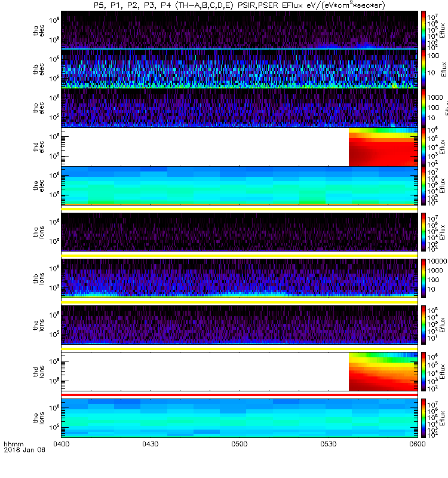This screenshot has width=448, height=478.
Task: Click the 'thd ions' panel label
Action: click(39, 372)
